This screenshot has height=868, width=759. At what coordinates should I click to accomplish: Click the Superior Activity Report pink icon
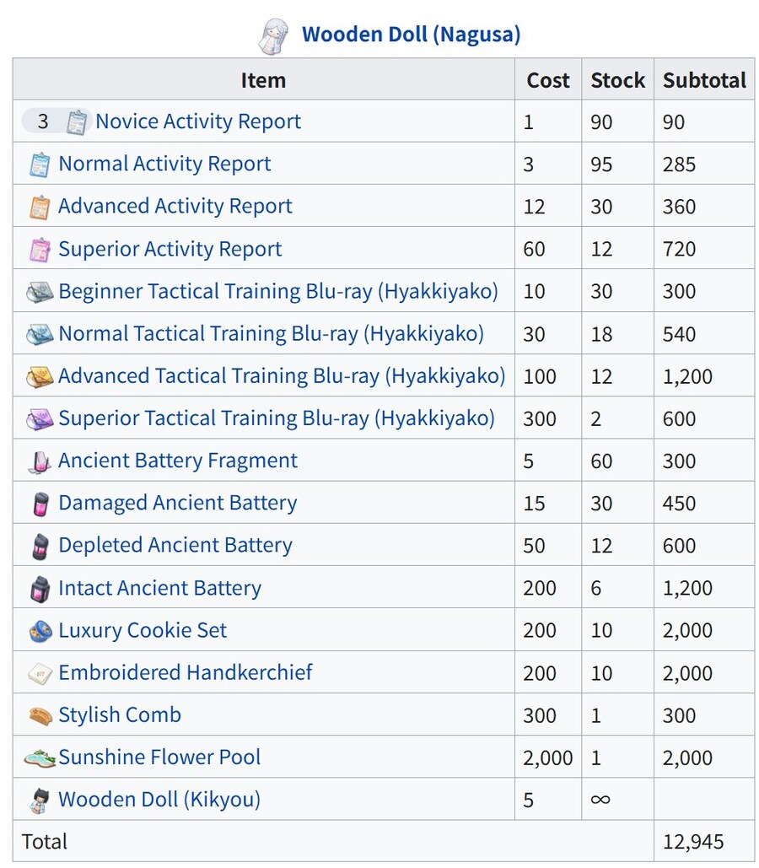pyautogui.click(x=40, y=250)
